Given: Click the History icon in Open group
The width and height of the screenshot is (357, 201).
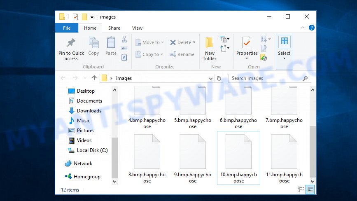Looking at the screenshot, I should pyautogui.click(x=264, y=57).
